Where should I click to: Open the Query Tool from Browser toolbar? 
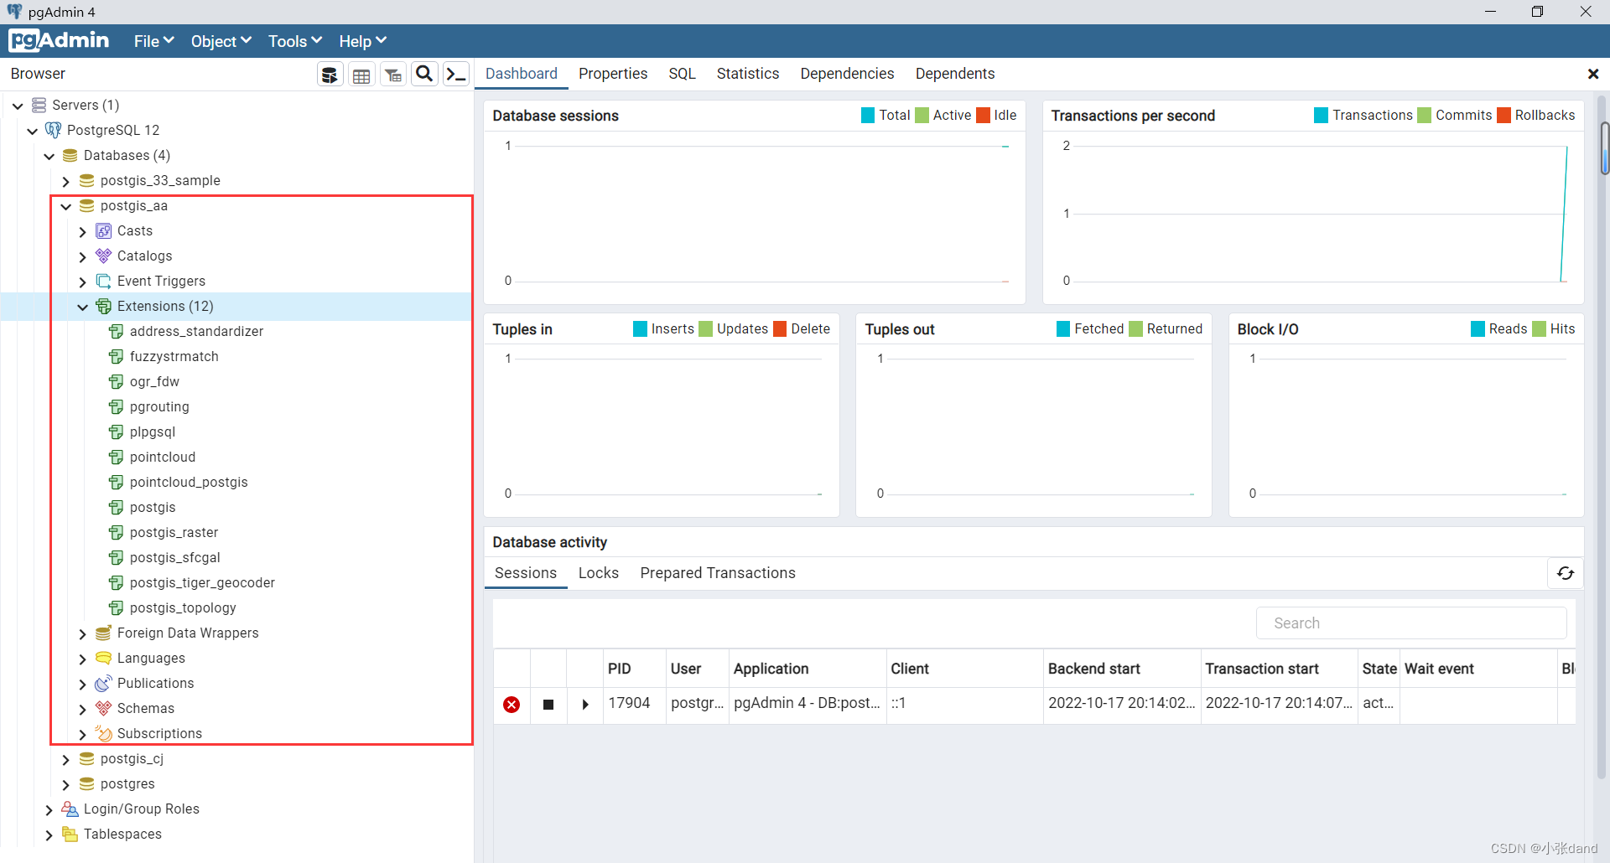[x=330, y=75]
